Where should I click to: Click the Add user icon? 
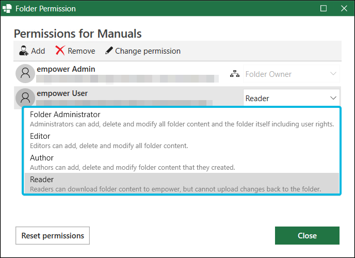(24, 51)
